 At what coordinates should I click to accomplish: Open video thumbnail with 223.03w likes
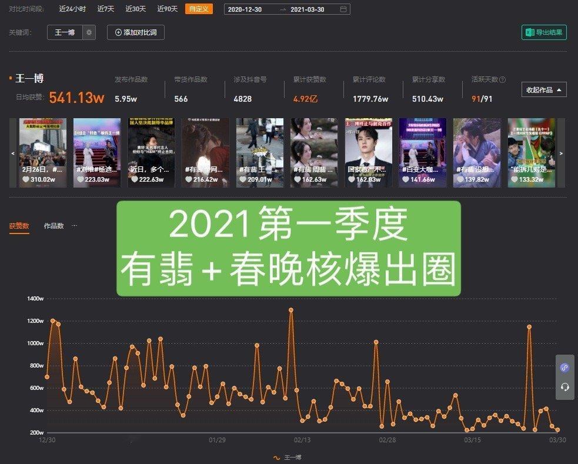coord(97,153)
